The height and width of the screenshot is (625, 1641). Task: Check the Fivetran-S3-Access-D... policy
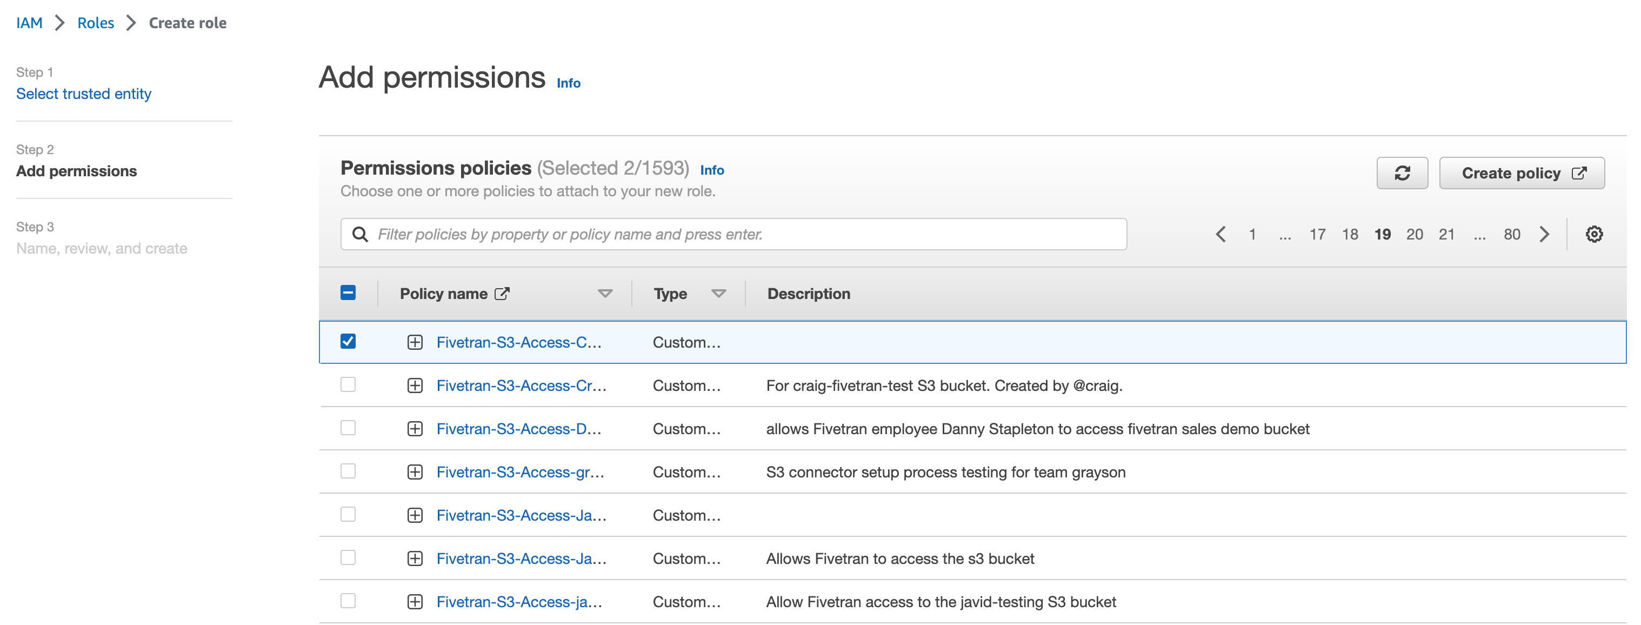(x=348, y=428)
